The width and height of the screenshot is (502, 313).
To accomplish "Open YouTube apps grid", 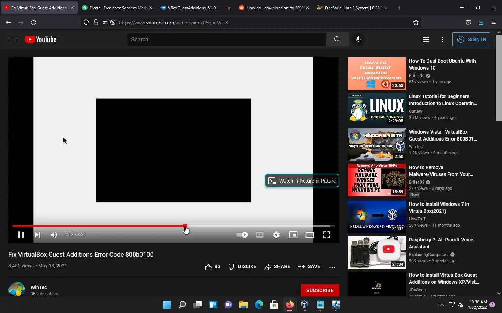I will pos(426,39).
